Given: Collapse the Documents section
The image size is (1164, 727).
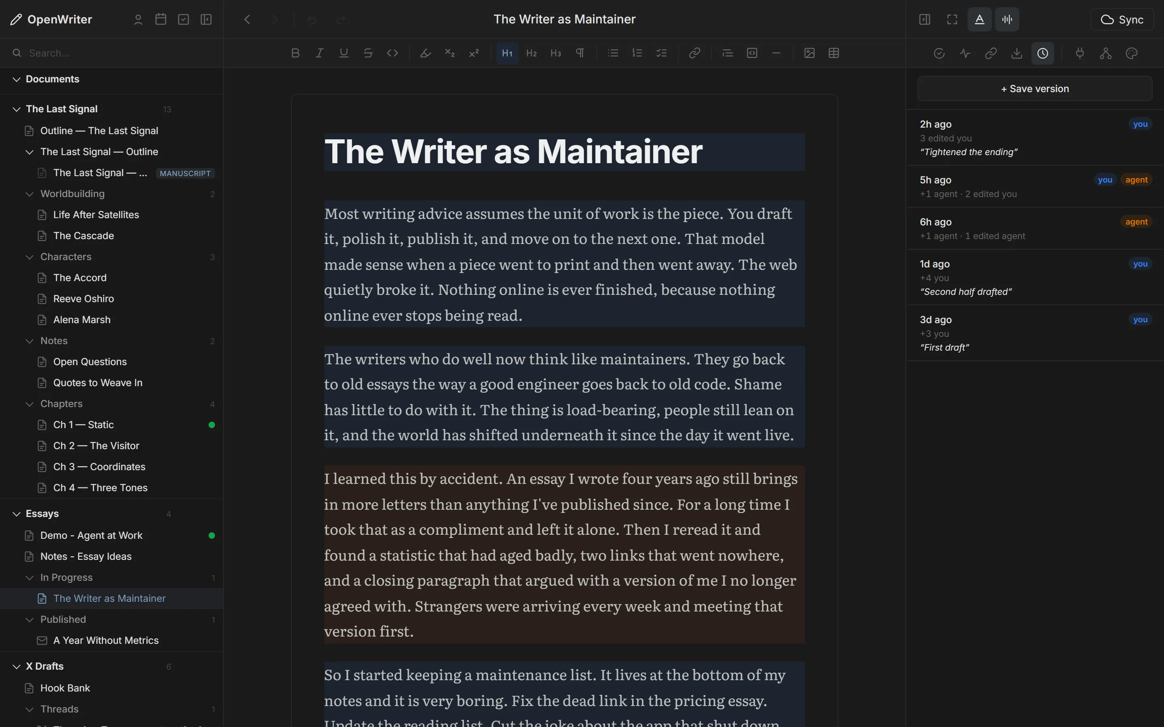Looking at the screenshot, I should [x=16, y=79].
